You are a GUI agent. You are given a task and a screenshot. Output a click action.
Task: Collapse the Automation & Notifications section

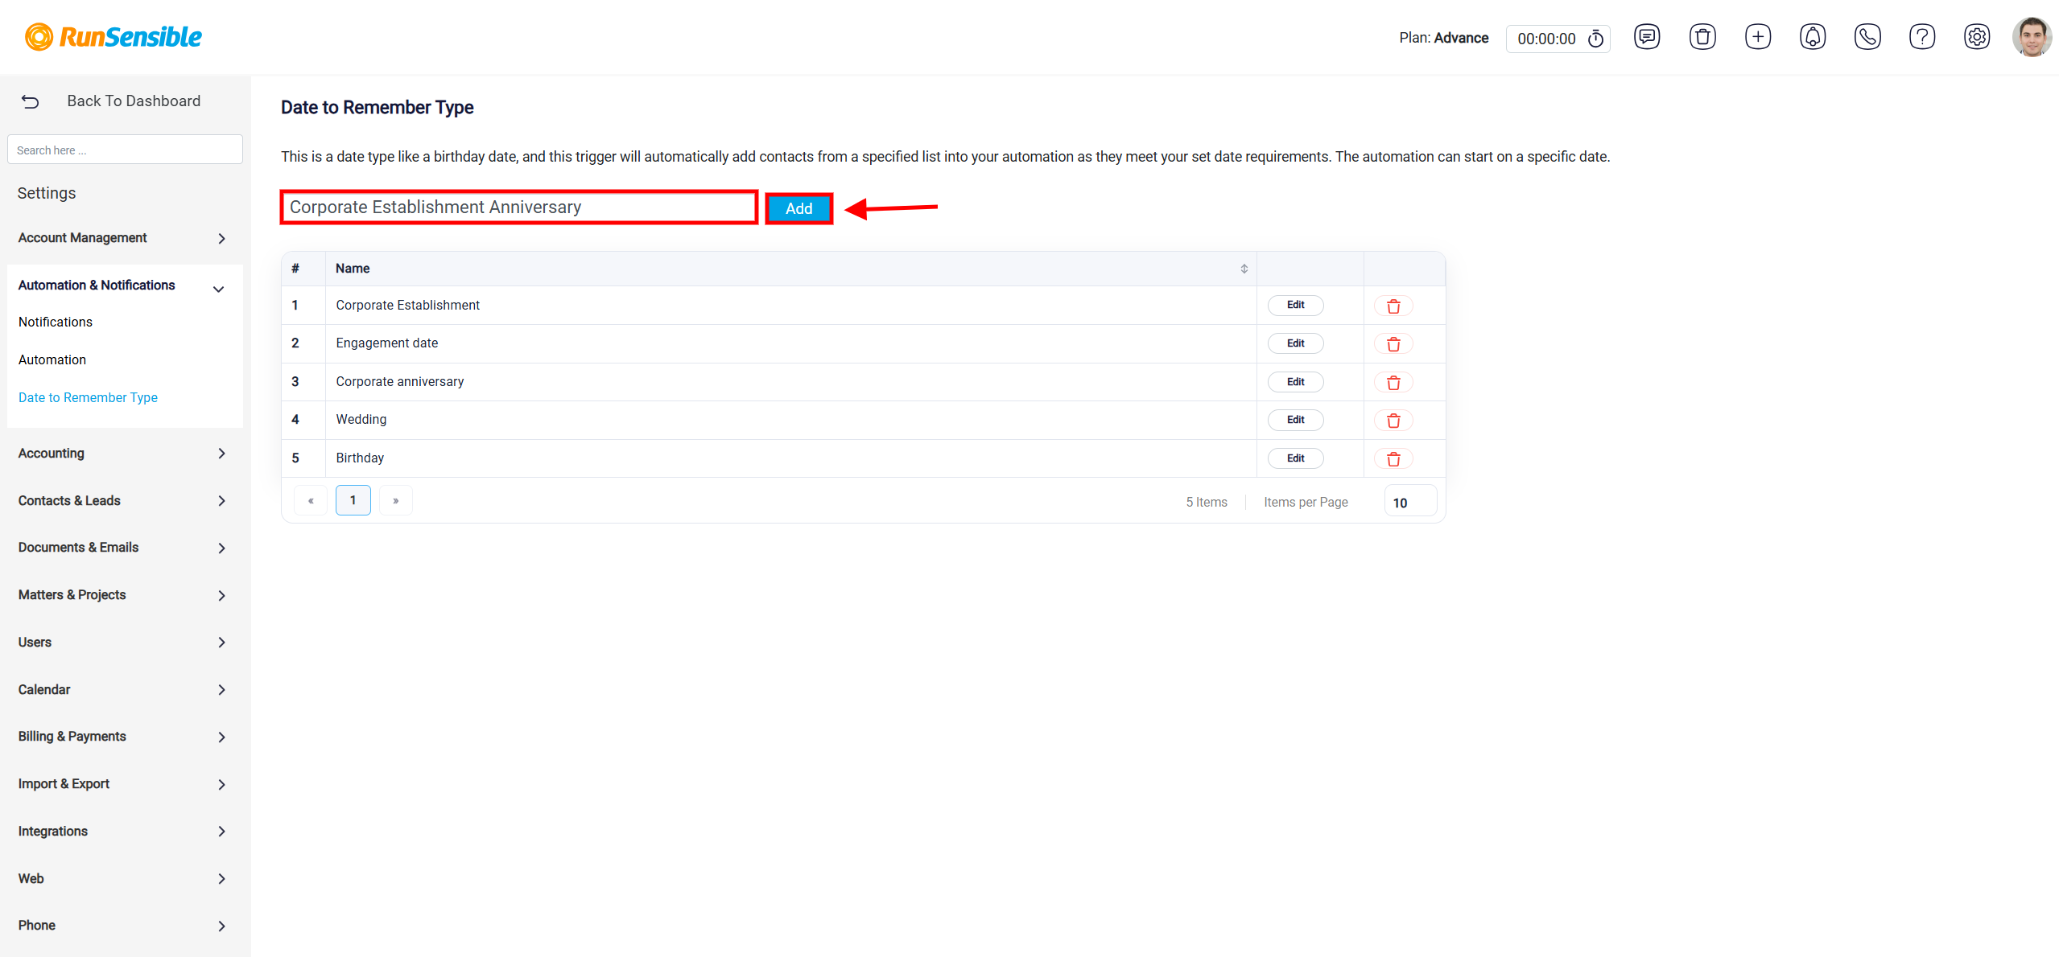218,289
